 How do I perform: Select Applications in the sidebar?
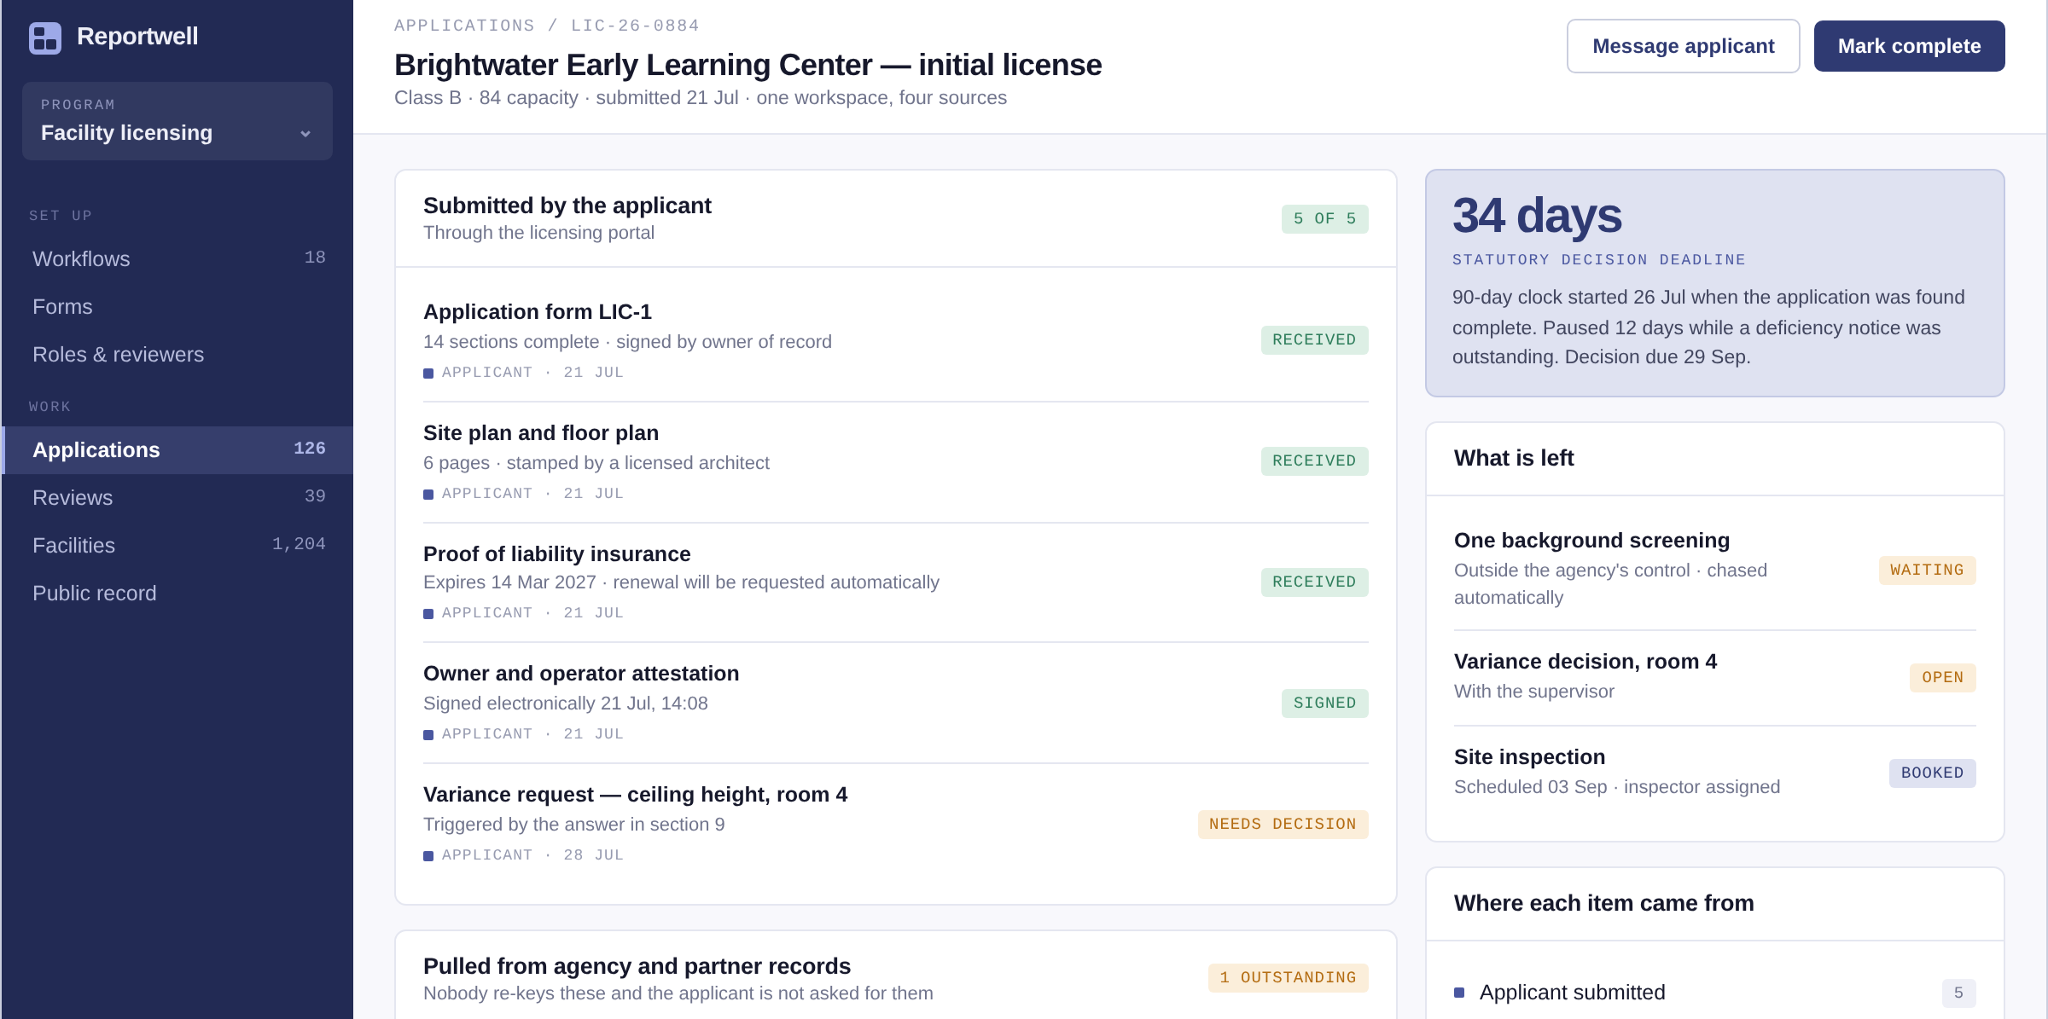tap(177, 449)
